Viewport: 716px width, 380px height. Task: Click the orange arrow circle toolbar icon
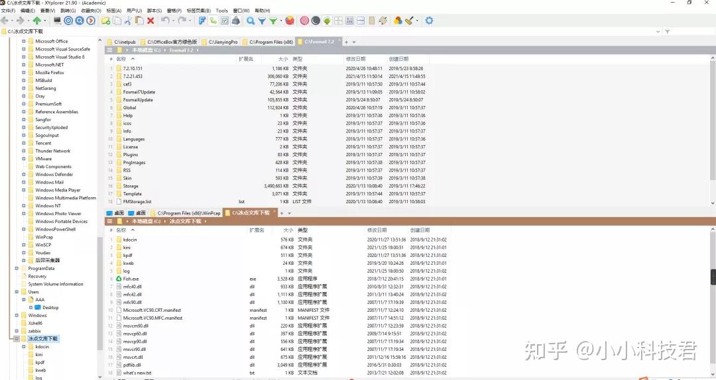(91, 21)
